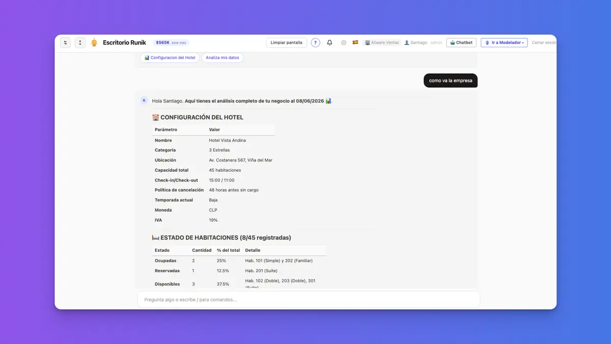Click Hab. 201 (Suite) detail

point(261,271)
